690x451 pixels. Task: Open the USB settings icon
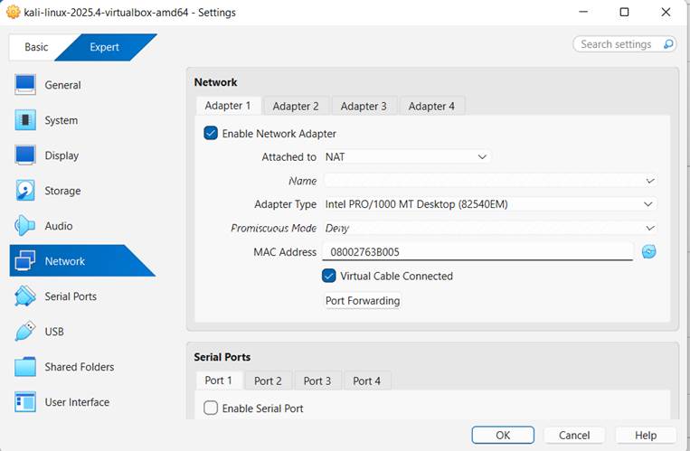pos(25,332)
